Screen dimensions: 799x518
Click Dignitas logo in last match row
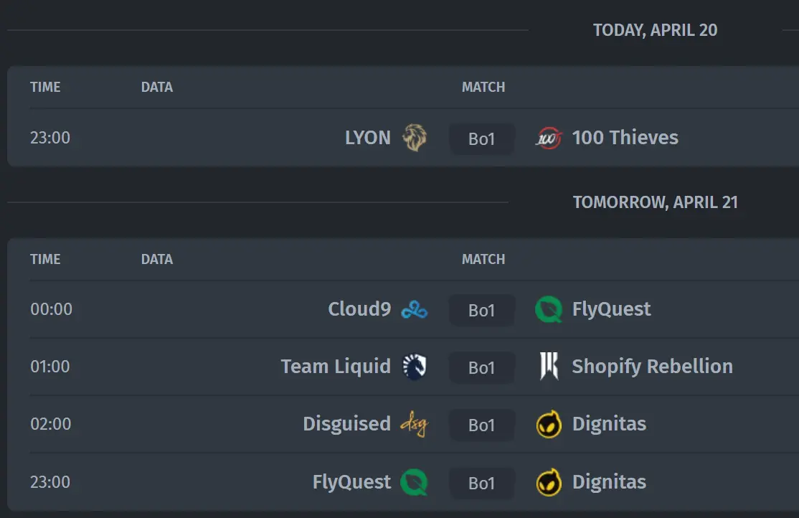[x=549, y=482]
